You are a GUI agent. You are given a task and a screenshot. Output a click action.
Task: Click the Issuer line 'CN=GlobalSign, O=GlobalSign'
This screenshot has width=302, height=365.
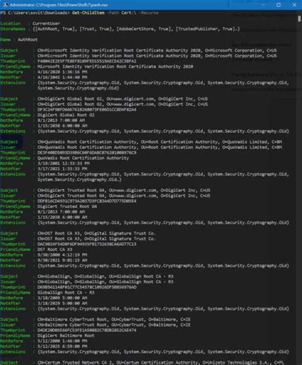[105, 282]
